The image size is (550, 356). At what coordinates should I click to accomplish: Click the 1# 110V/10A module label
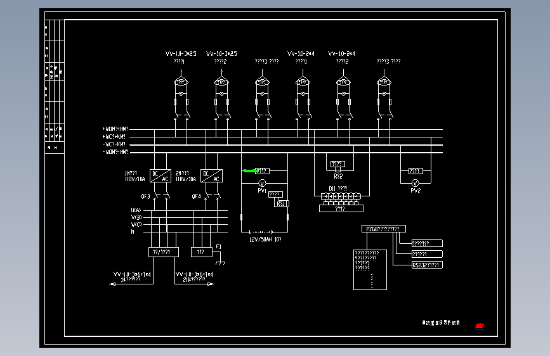pos(134,176)
